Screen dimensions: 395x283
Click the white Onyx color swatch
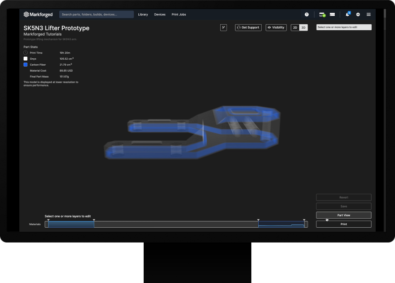click(26, 59)
